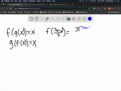Image resolution: width=121 pixels, height=91 pixels.
Task: Open Notification Center list icon
Action: pos(118,1)
